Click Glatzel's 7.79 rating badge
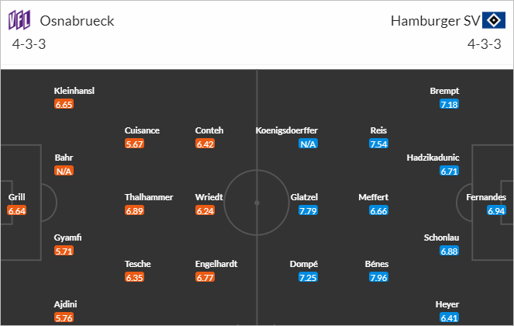Viewport: 514px width, 326px height. [308, 211]
